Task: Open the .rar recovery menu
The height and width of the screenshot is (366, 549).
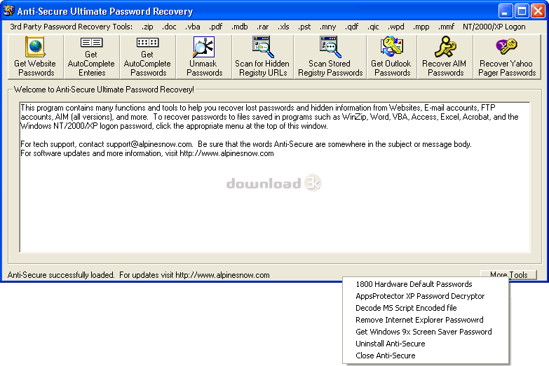Action: 262,27
